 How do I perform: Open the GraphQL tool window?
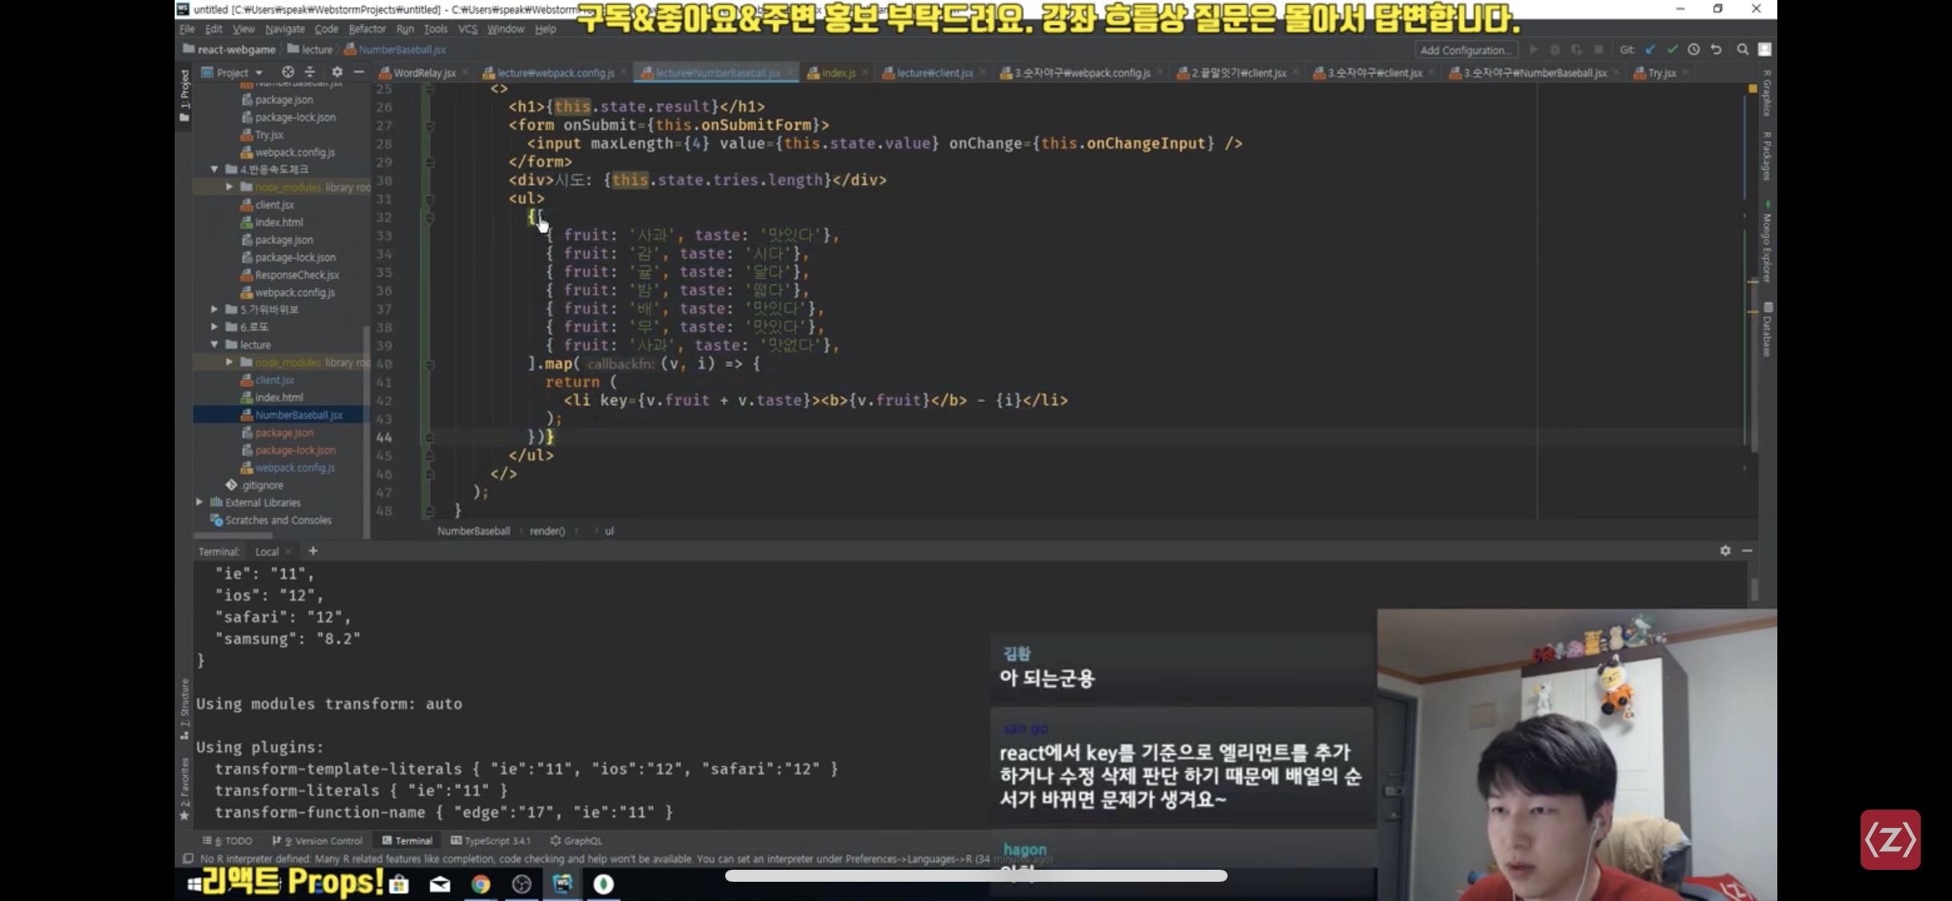pyautogui.click(x=576, y=840)
